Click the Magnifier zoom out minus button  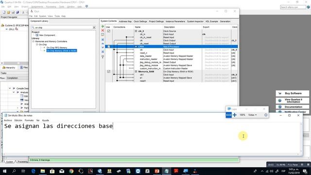[x=228, y=115]
